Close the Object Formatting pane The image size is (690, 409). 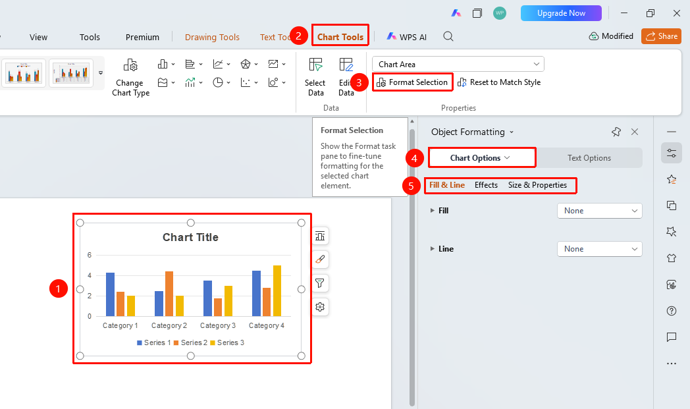click(635, 132)
